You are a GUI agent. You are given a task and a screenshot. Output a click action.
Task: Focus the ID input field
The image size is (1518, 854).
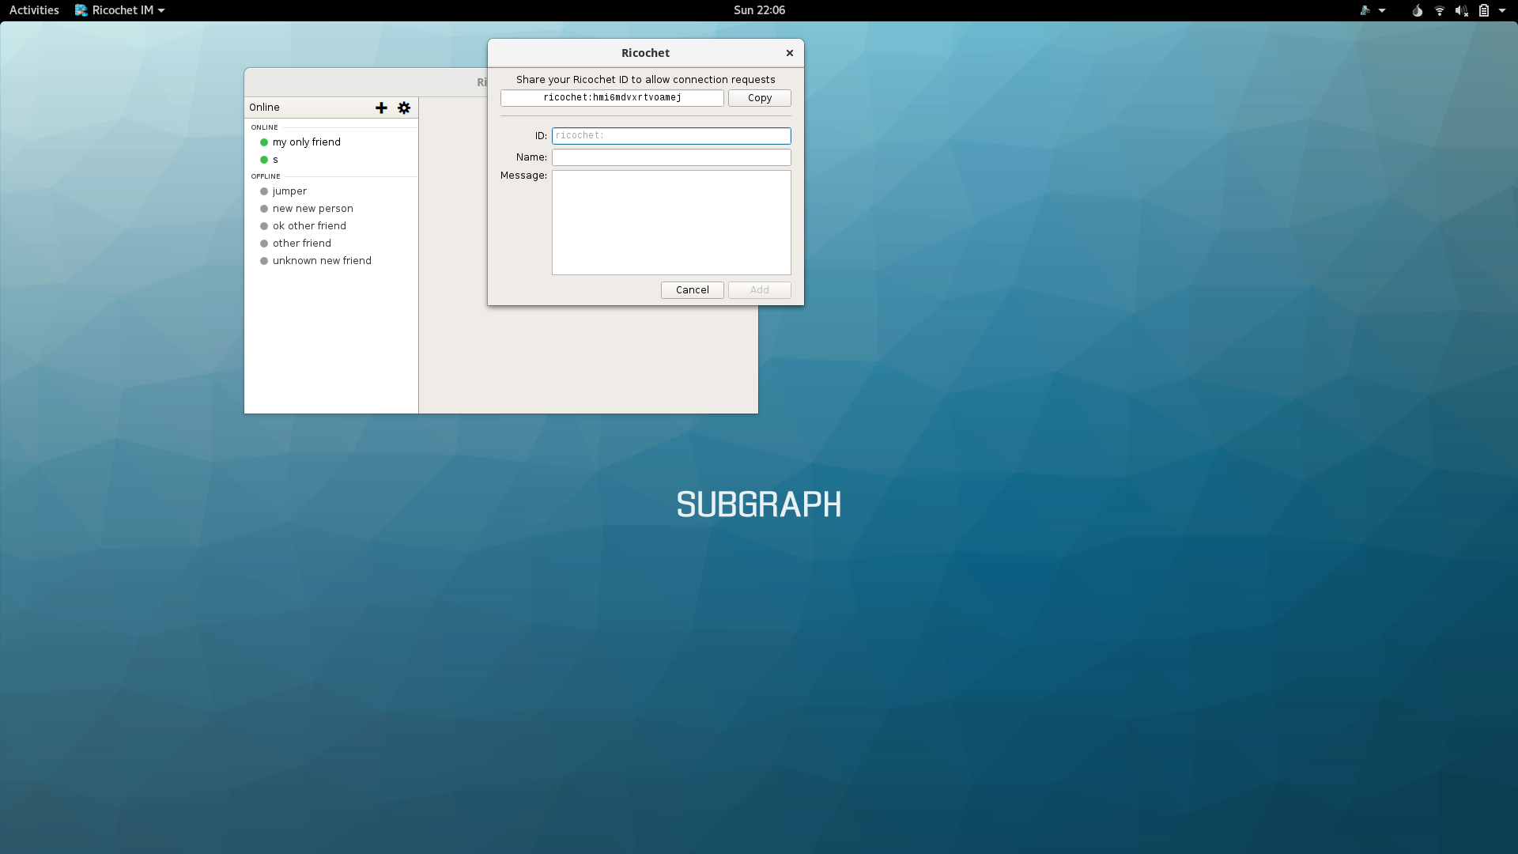tap(671, 136)
